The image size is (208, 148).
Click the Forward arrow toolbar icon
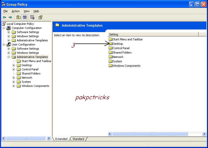10,17
